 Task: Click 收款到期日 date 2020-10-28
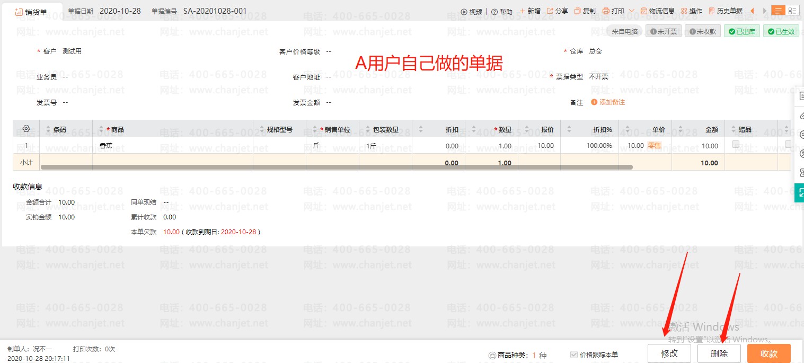point(238,232)
